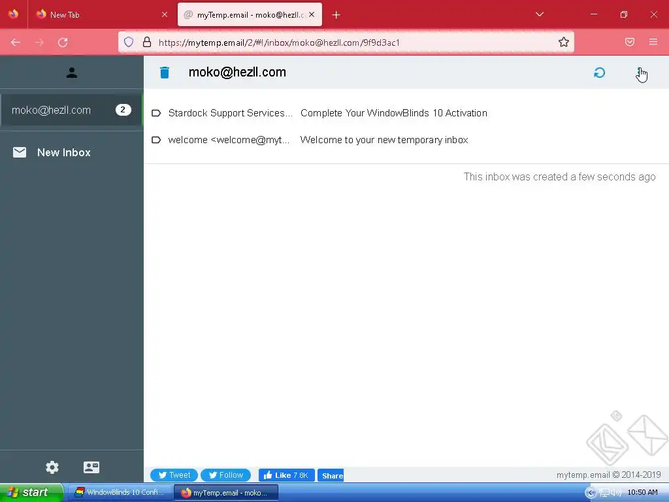
Task: Click the Facebook Share button
Action: click(331, 476)
